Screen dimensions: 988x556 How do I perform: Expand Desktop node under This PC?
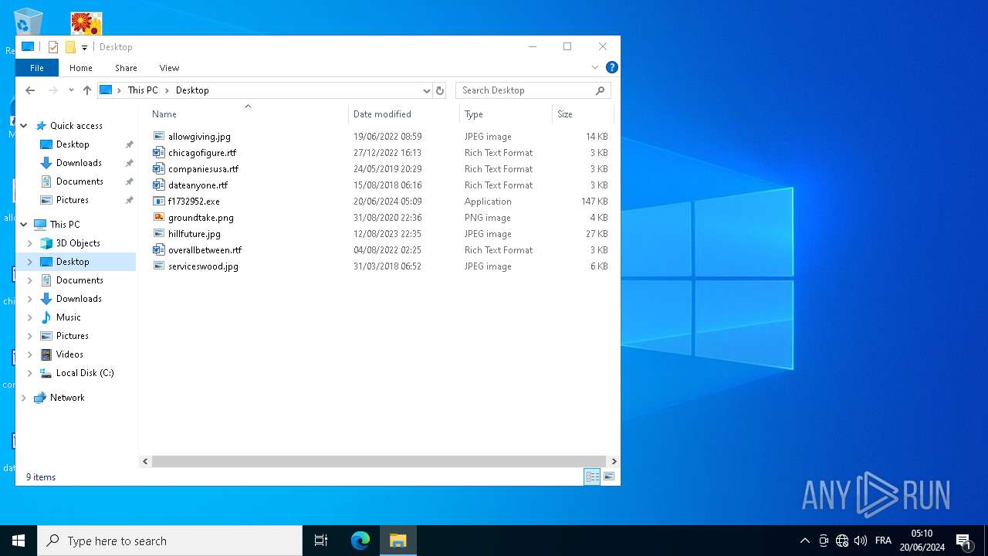coord(30,262)
